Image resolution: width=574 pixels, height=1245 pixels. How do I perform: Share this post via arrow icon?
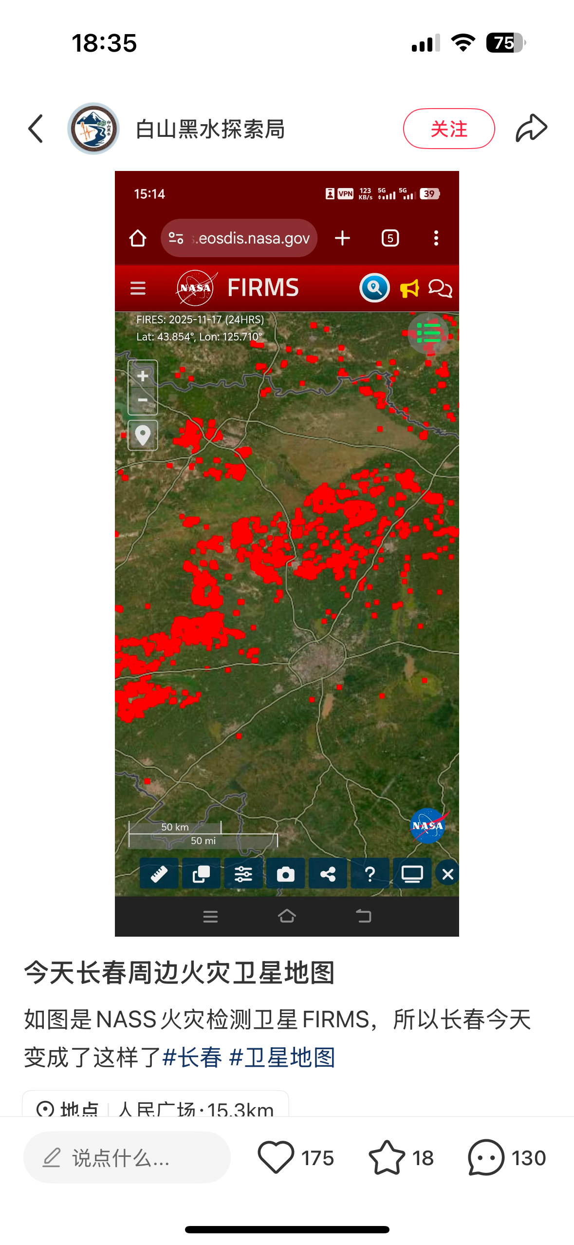(x=531, y=129)
